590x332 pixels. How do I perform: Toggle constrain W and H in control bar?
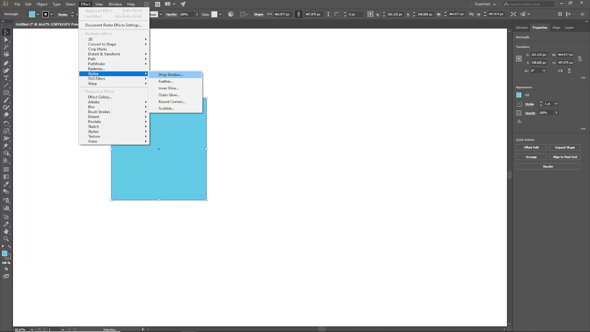[471, 14]
